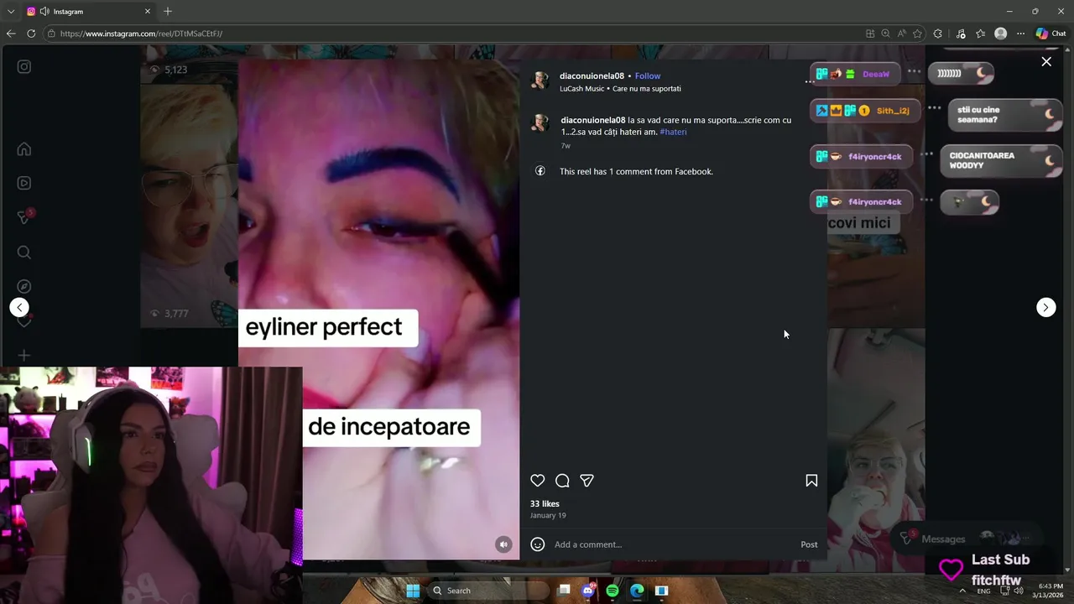Go back in browser
Viewport: 1074px width, 604px height.
coord(11,34)
